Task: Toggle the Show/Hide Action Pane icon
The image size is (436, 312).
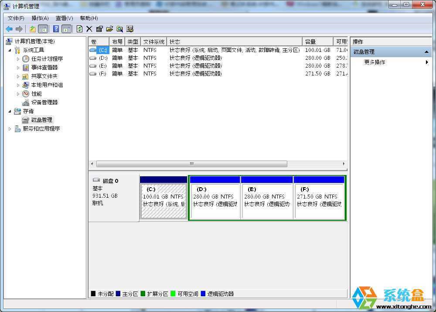Action: pos(66,29)
